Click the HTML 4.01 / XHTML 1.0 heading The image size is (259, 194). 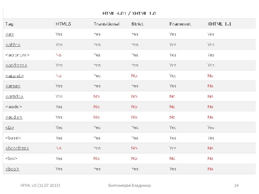[129, 14]
